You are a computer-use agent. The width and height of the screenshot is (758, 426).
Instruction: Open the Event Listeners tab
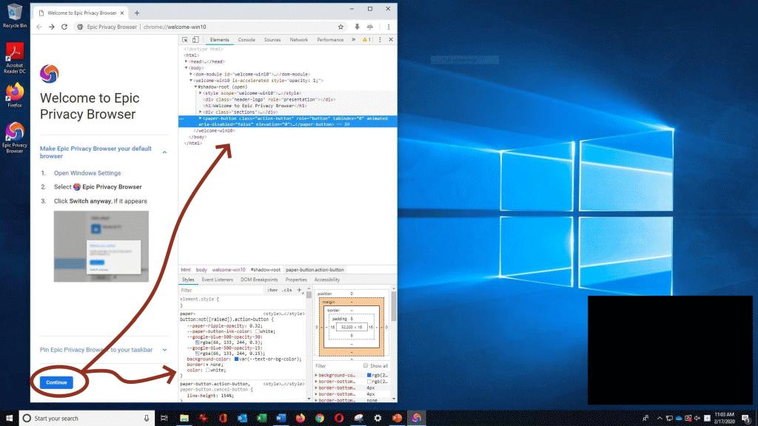point(217,280)
